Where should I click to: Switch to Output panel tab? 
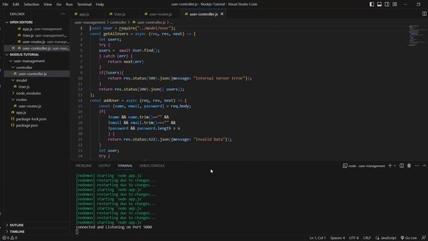(104, 166)
